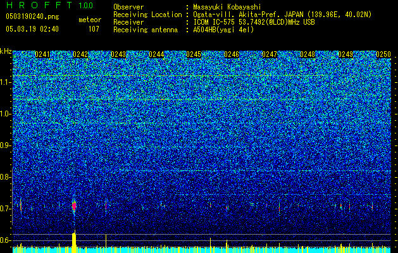Click the Observer field label
This screenshot has height=253, width=398.
[128, 7]
